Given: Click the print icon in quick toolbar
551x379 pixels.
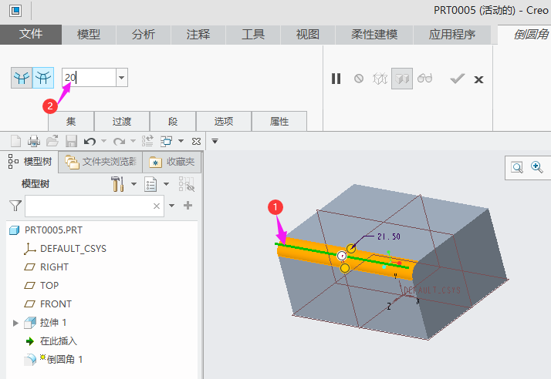Looking at the screenshot, I should pyautogui.click(x=34, y=141).
